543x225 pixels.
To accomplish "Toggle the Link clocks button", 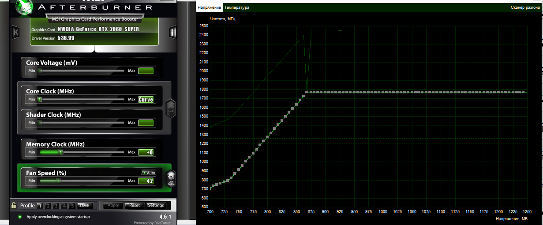I will [x=170, y=108].
